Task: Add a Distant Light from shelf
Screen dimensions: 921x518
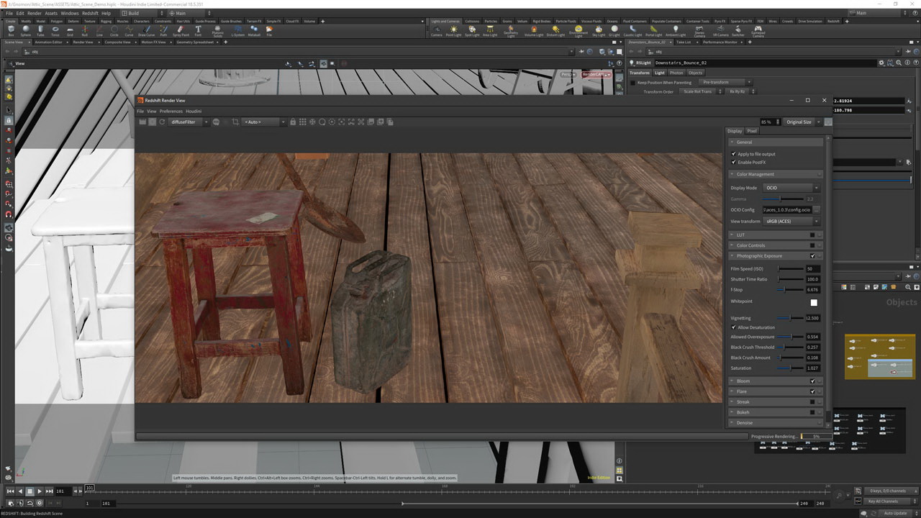Action: (555, 31)
